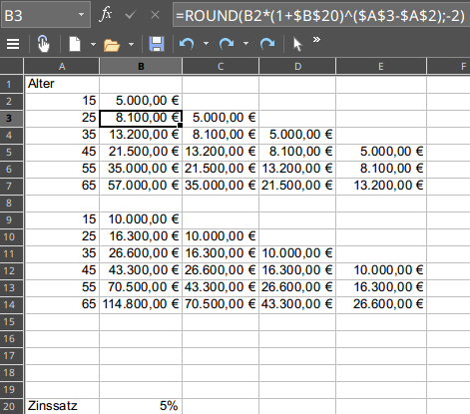470x414 pixels.
Task: Select cell C14 with 70.500,00 €
Action: pyautogui.click(x=221, y=304)
